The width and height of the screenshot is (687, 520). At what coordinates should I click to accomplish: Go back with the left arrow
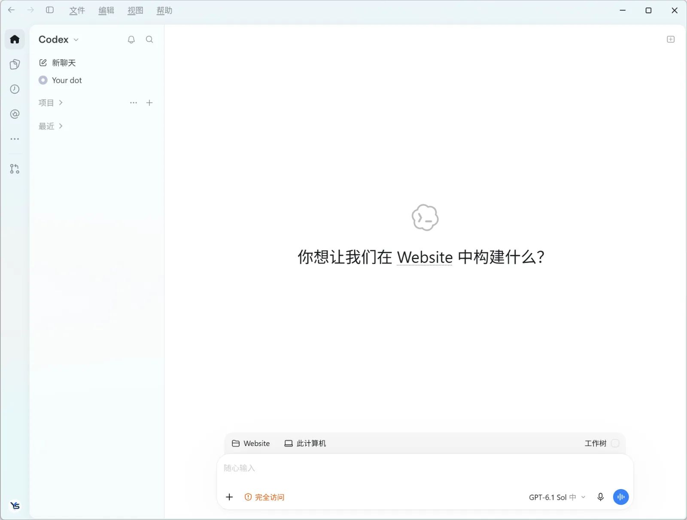click(12, 10)
